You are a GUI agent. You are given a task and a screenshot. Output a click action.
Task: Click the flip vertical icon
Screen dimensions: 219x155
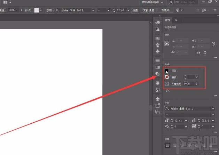click(205, 53)
